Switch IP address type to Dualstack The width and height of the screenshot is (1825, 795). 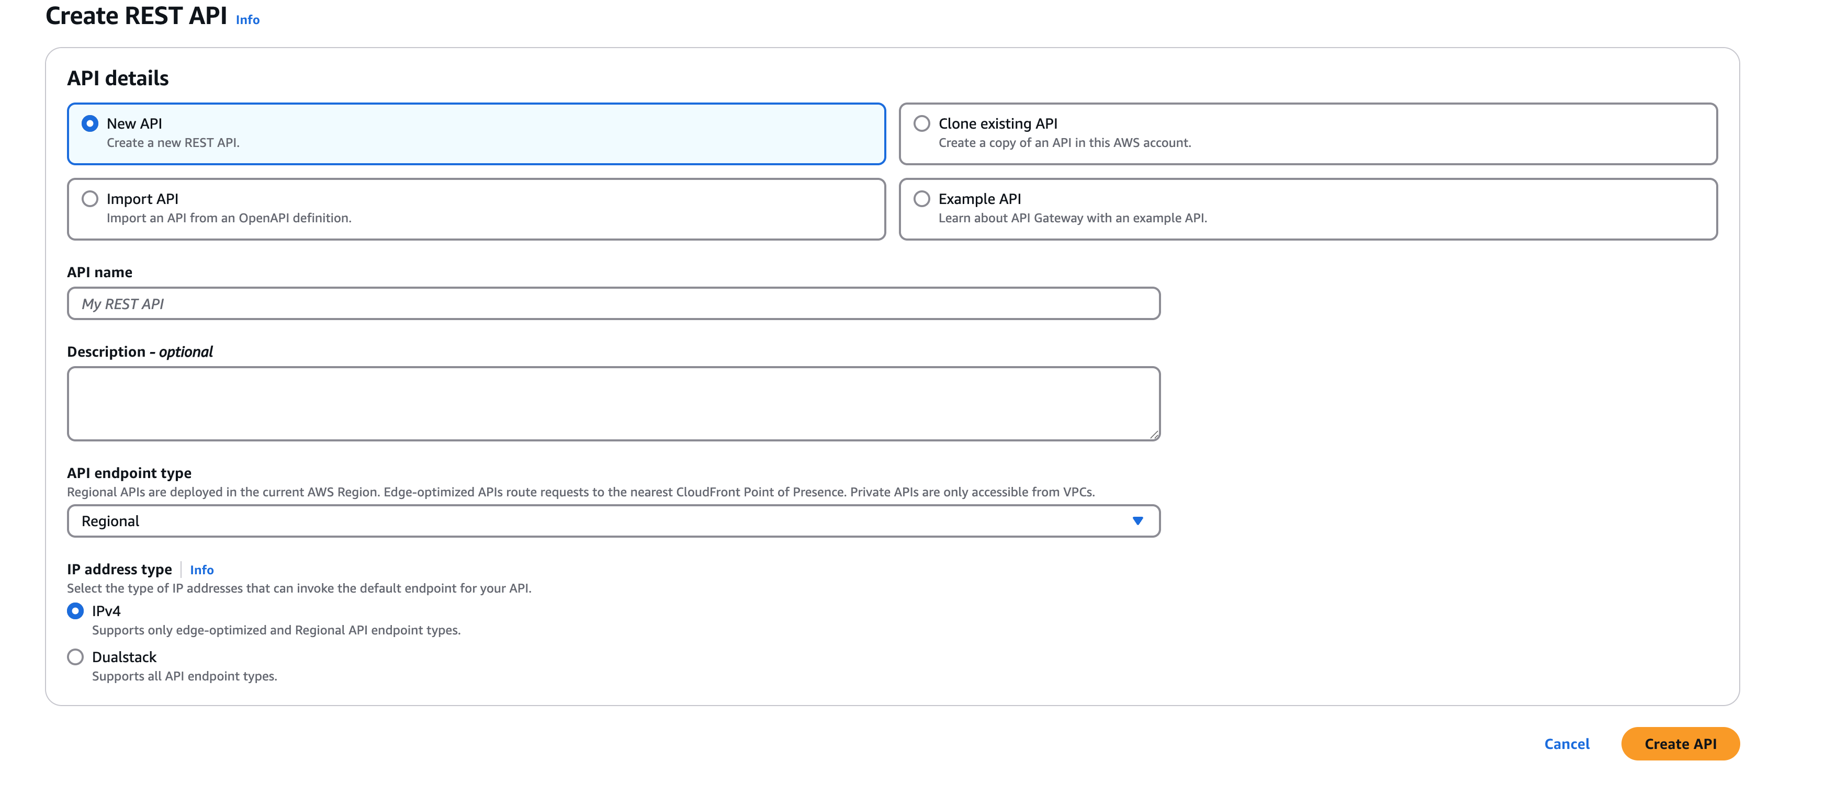click(75, 657)
